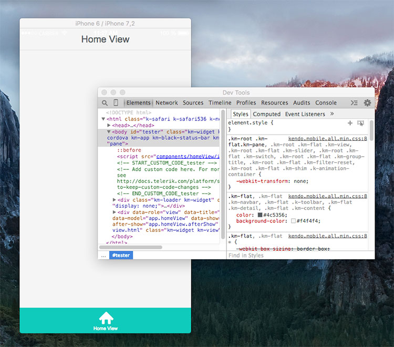
Task: Click the iPhone 6 / iPhone 7,2 title
Action: [105, 23]
